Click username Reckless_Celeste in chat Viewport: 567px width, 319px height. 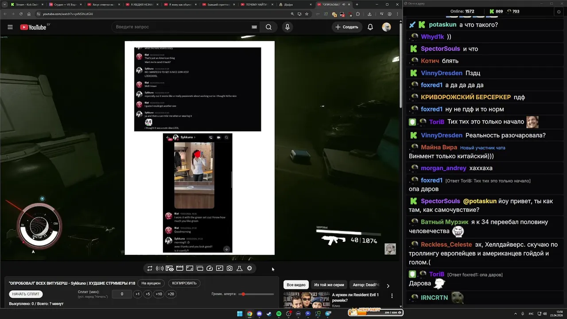pos(447,245)
